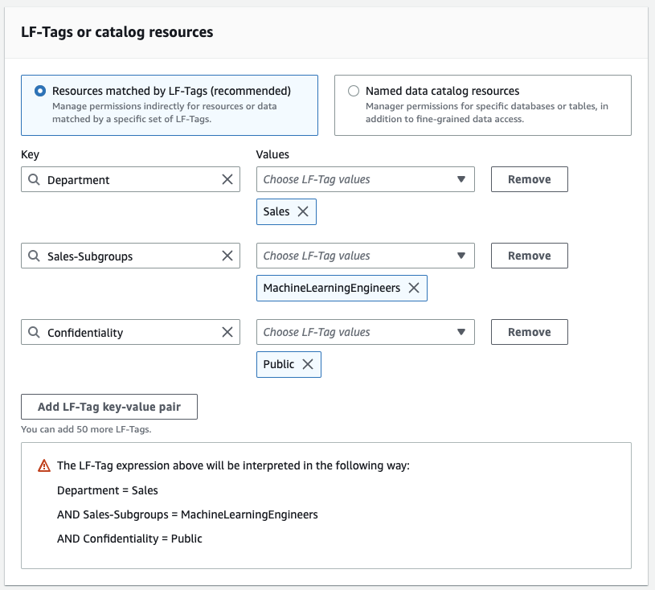Click into the Confidentiality key input
Screen dimensions: 655x590
pos(129,332)
